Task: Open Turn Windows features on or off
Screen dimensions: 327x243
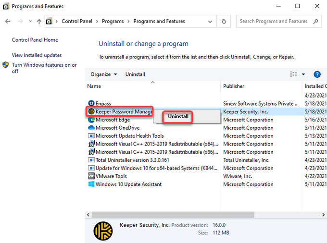Action: (x=44, y=68)
